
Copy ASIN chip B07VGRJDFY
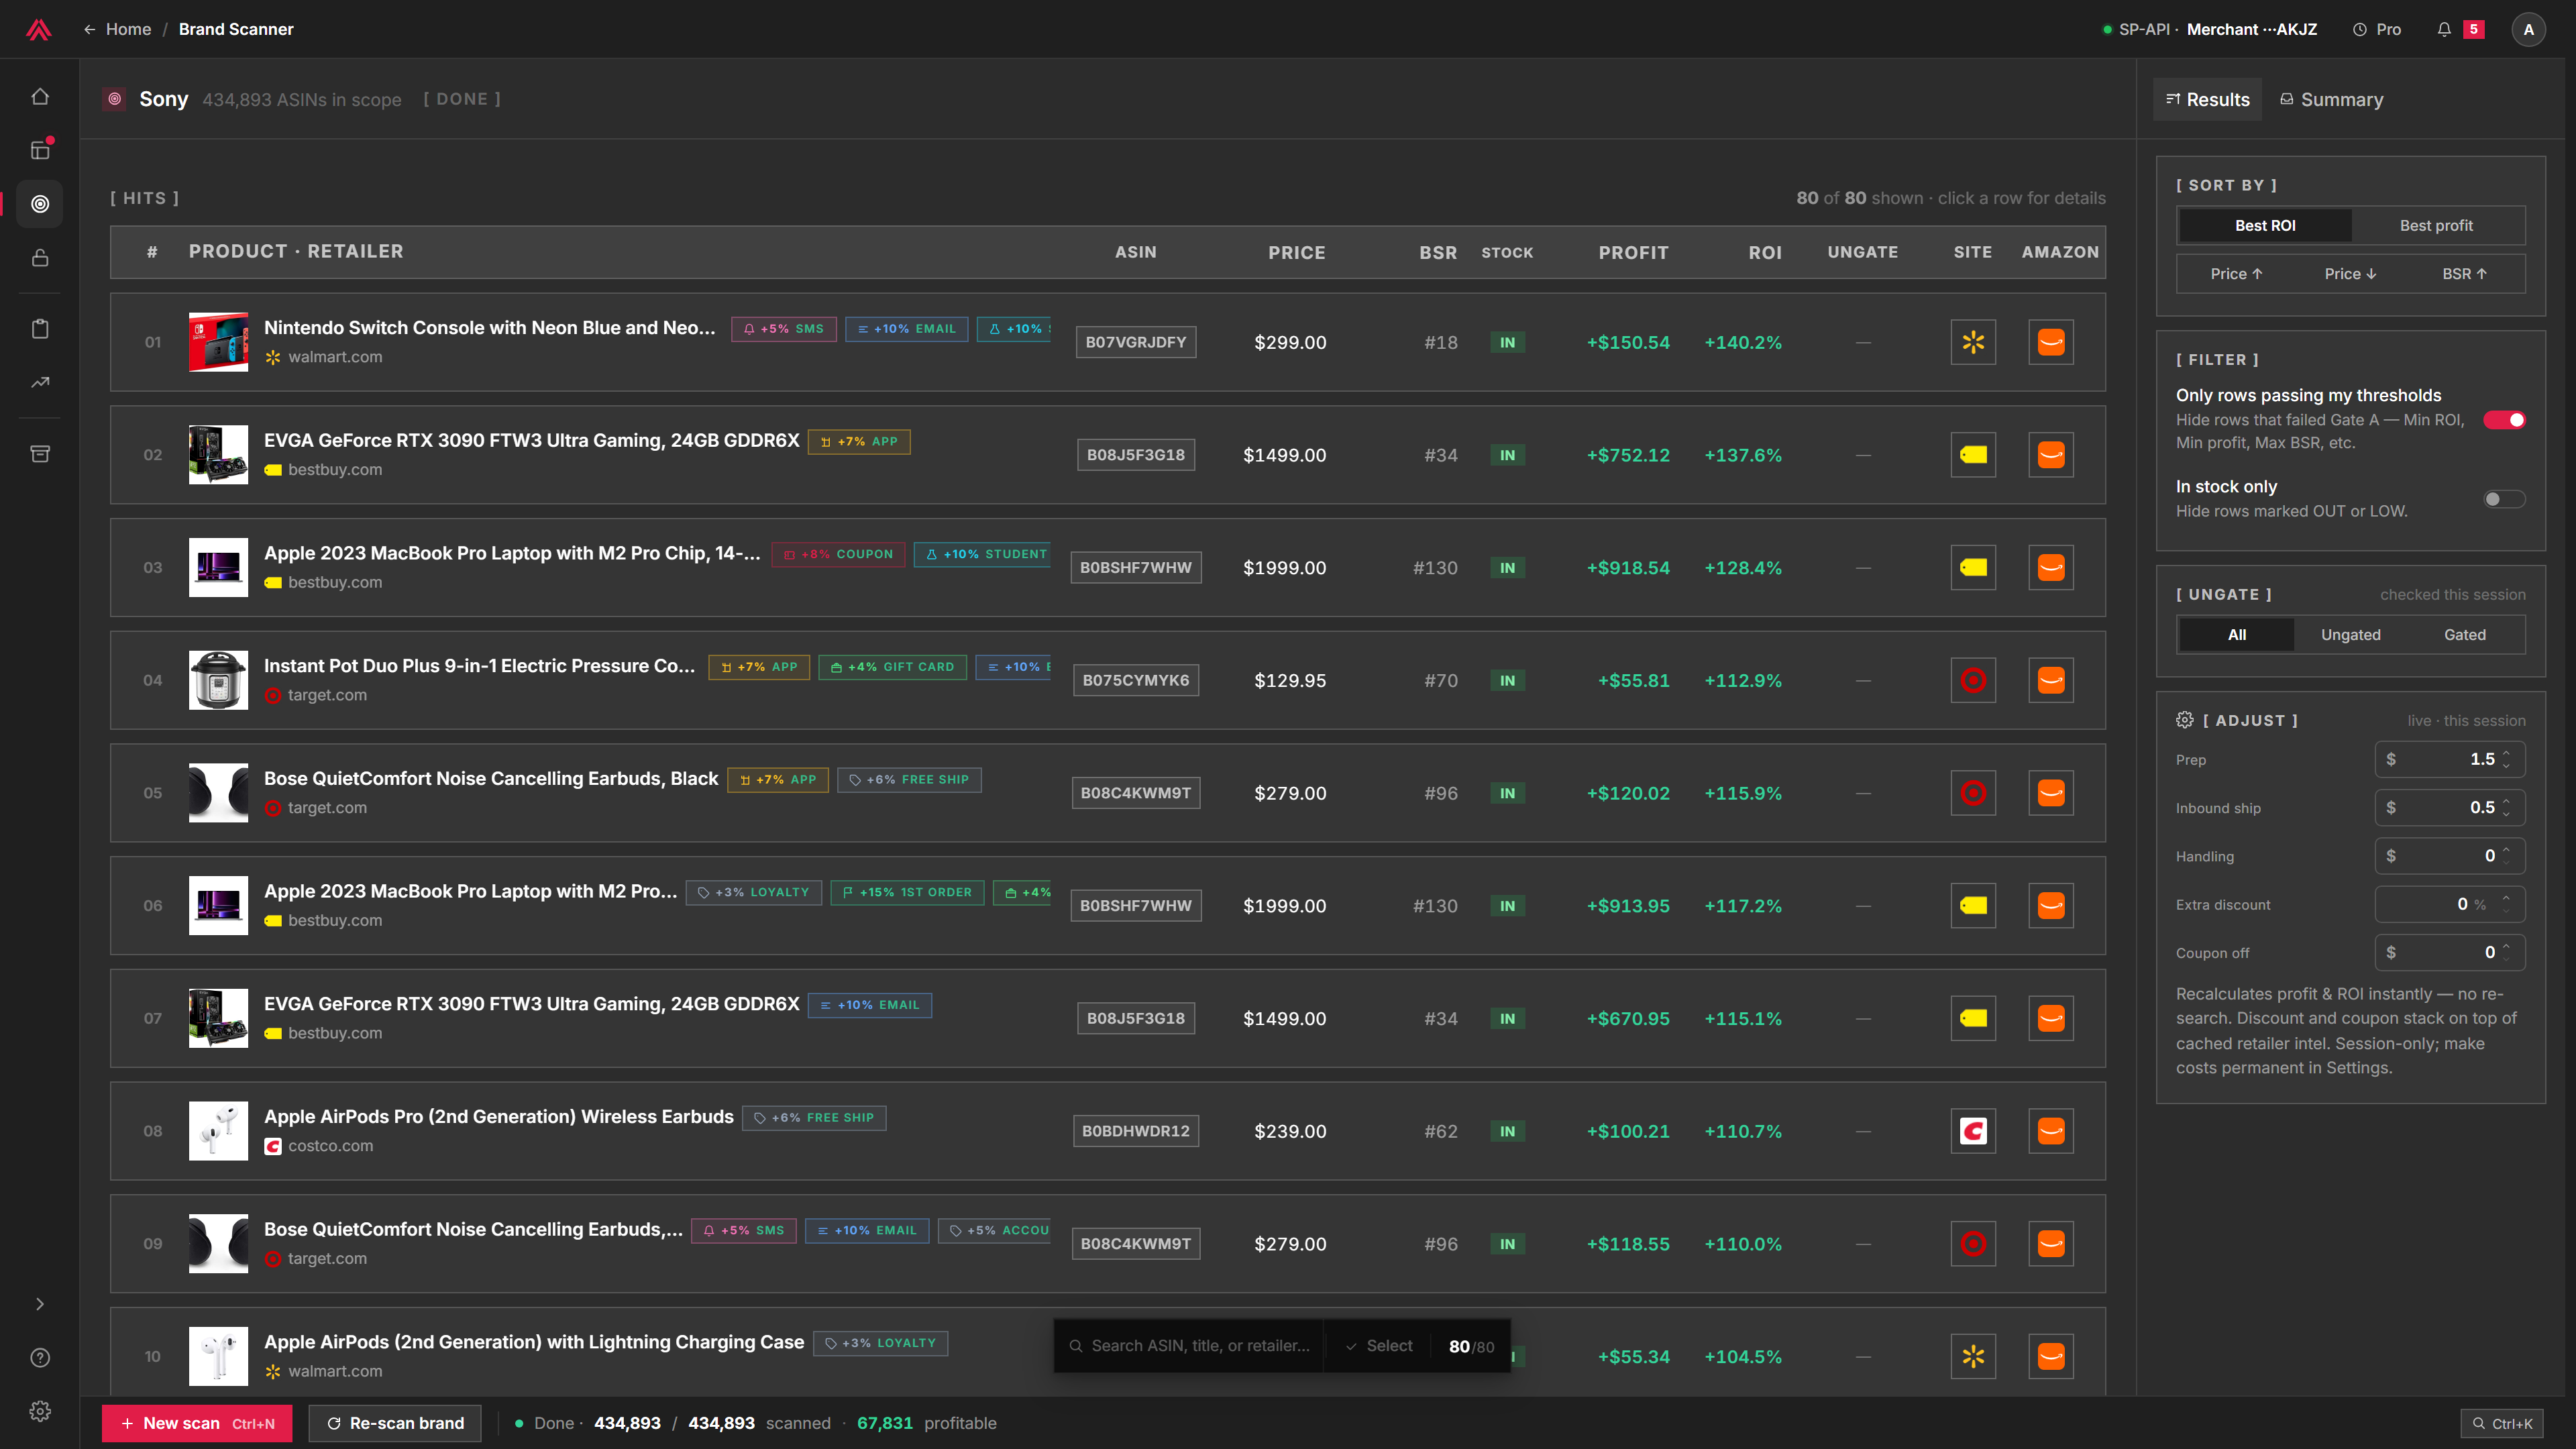coord(1136,342)
